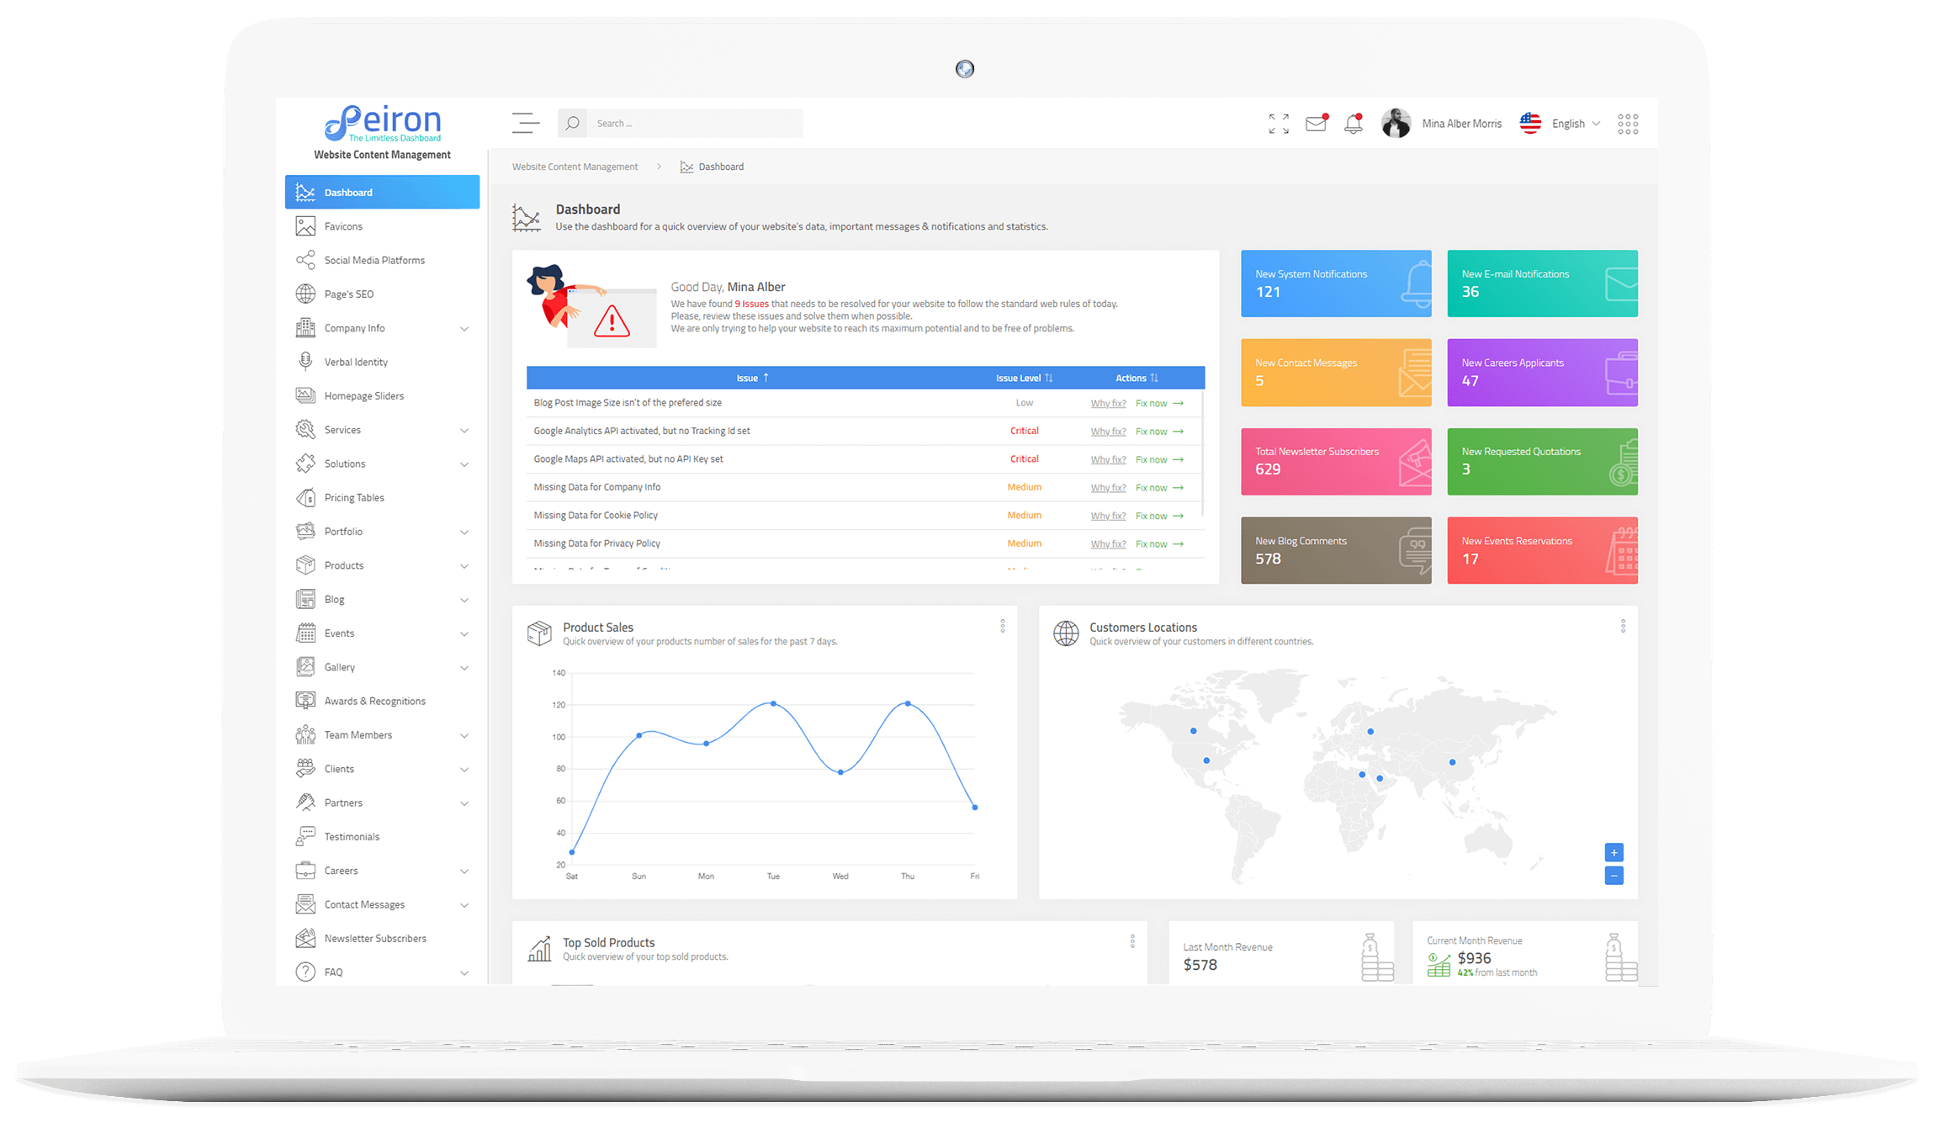Image resolution: width=1934 pixels, height=1123 pixels.
Task: Open Page's SEO settings
Action: [350, 293]
